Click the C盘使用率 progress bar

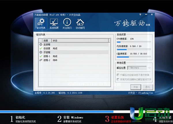(134, 57)
